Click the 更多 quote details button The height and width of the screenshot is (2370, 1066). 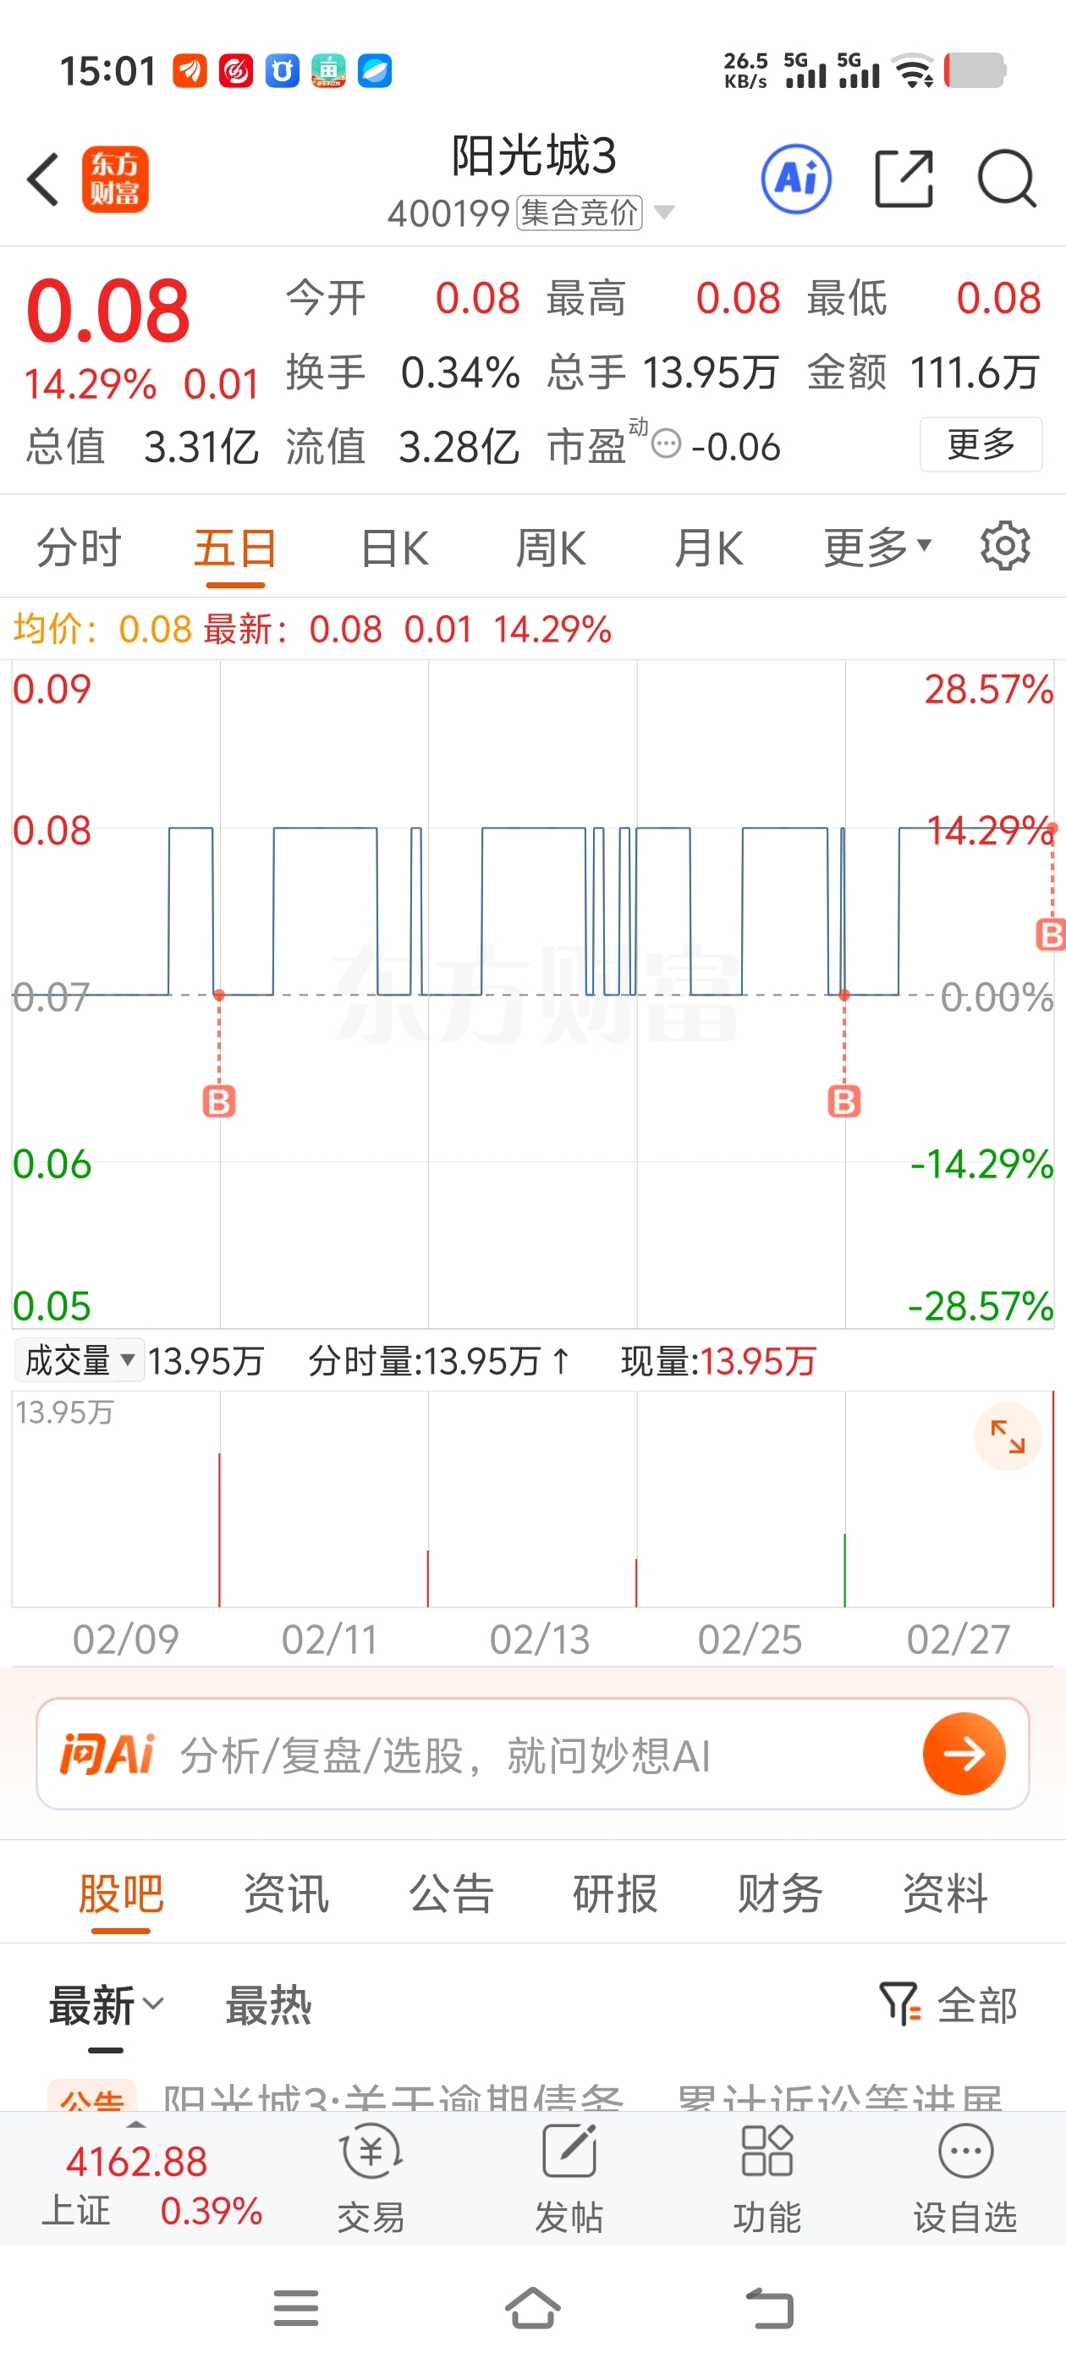coord(981,444)
